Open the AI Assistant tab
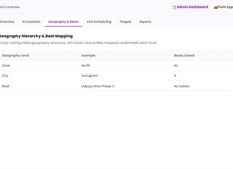This screenshot has width=233, height=169. coord(31,22)
